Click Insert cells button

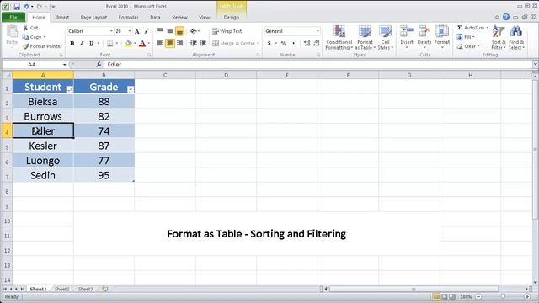[x=407, y=37]
